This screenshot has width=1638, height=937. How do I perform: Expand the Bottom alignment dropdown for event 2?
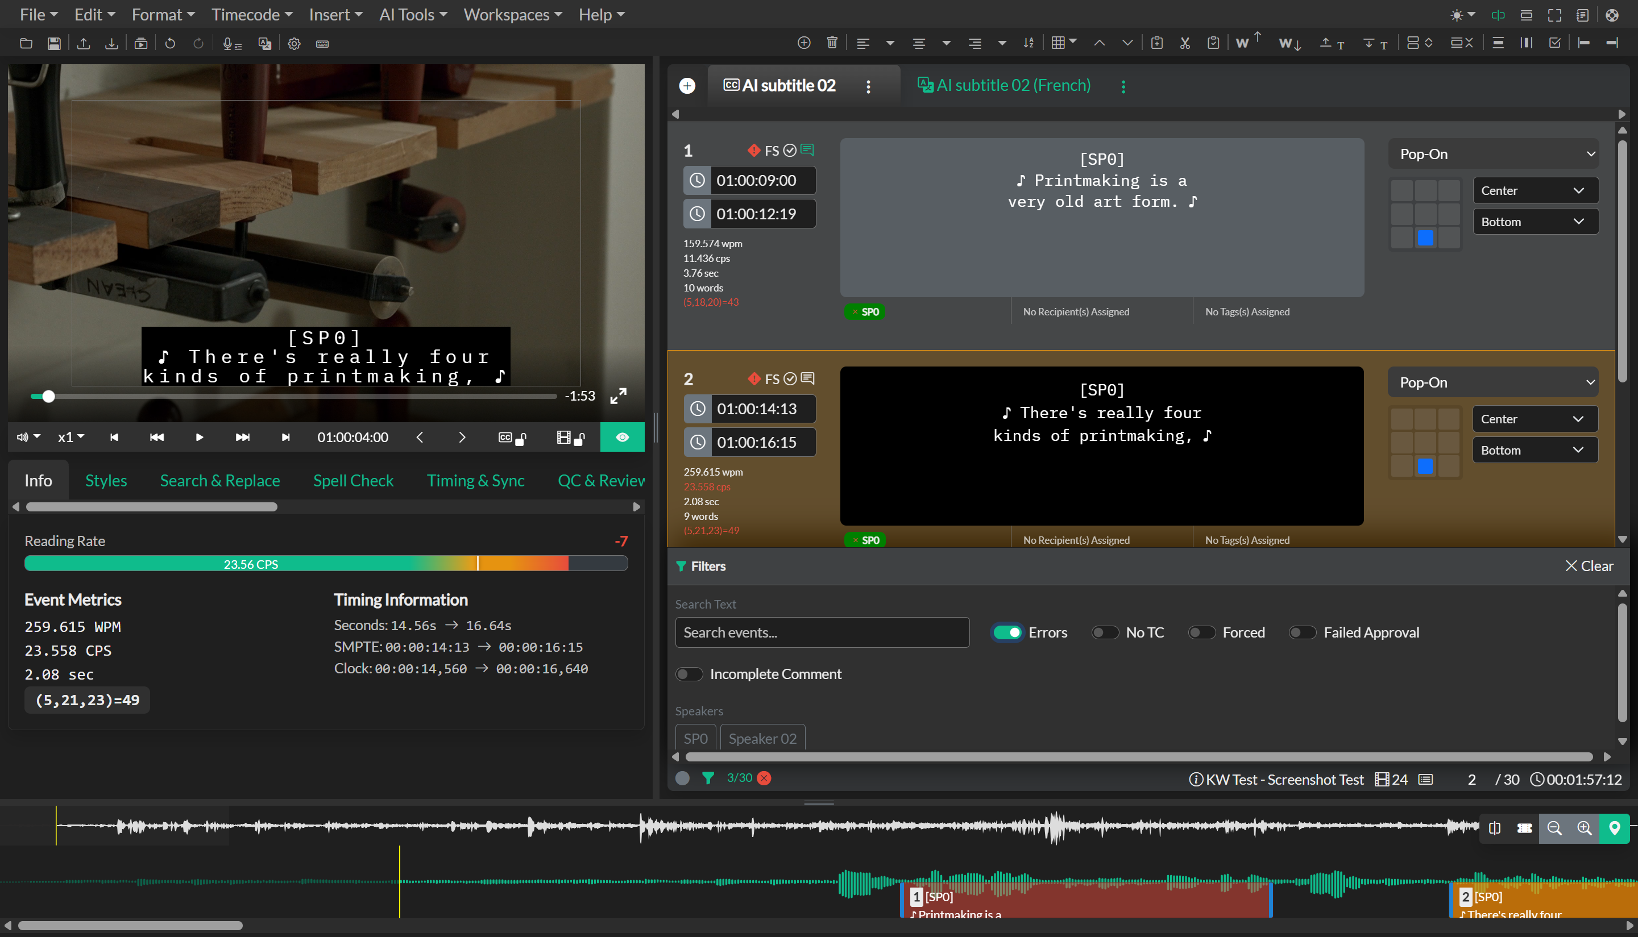[1535, 451]
